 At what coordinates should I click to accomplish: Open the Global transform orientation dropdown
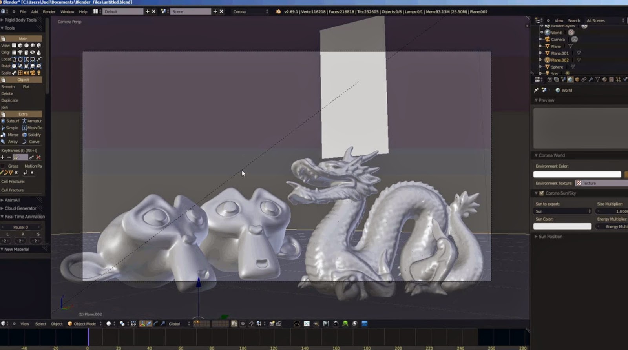click(x=179, y=324)
